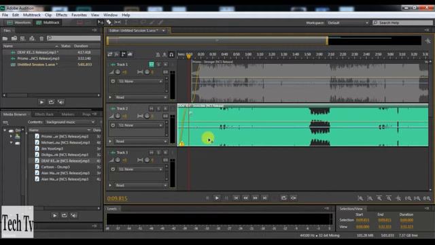Toggle the EQ view icon
The width and height of the screenshot is (435, 245).
[x=130, y=54]
